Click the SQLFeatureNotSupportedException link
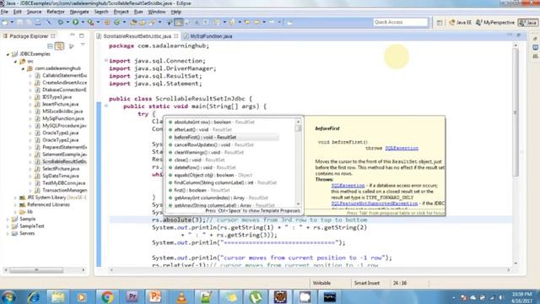This screenshot has width=540, height=304. click(x=375, y=204)
